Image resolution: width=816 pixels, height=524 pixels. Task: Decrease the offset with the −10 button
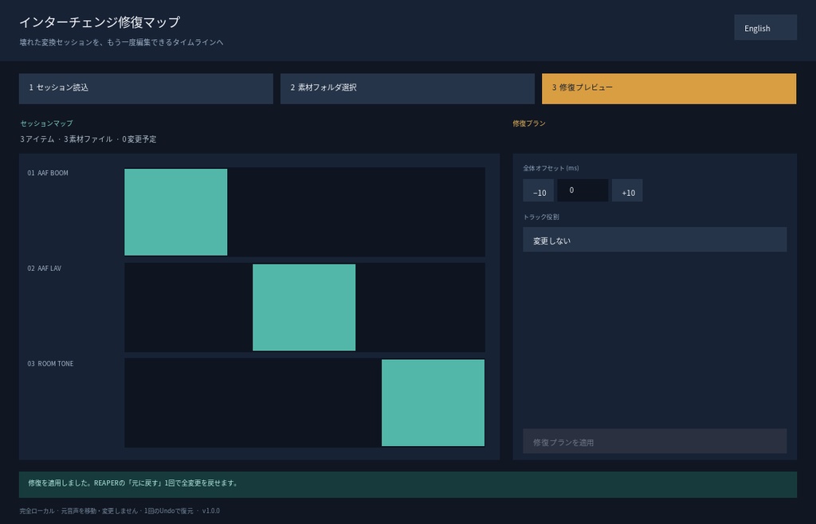pyautogui.click(x=538, y=190)
